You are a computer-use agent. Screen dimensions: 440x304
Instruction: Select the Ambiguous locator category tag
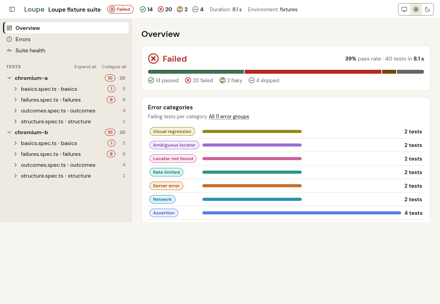(174, 145)
